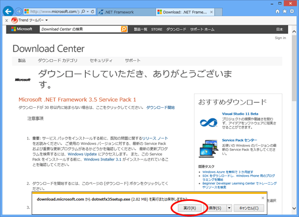The width and height of the screenshot is (299, 217).
Task: Open ダウンロード in the site header
Action: click(x=176, y=29)
